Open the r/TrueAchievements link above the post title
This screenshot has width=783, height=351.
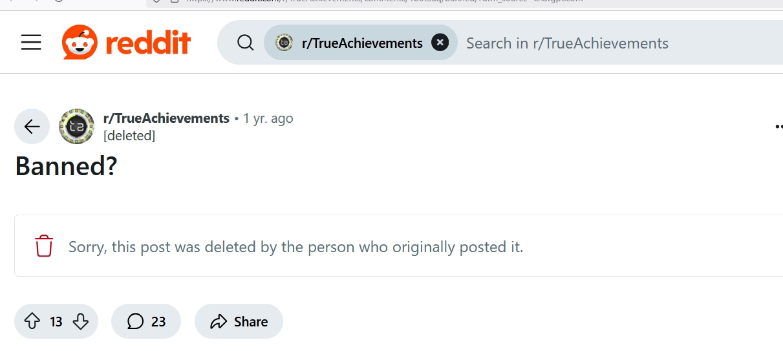166,118
